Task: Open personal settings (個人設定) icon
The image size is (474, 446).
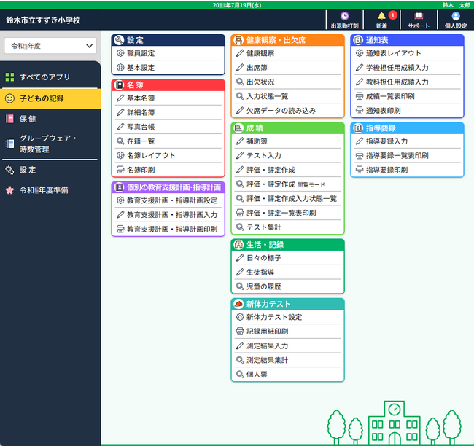Action: 455,16
